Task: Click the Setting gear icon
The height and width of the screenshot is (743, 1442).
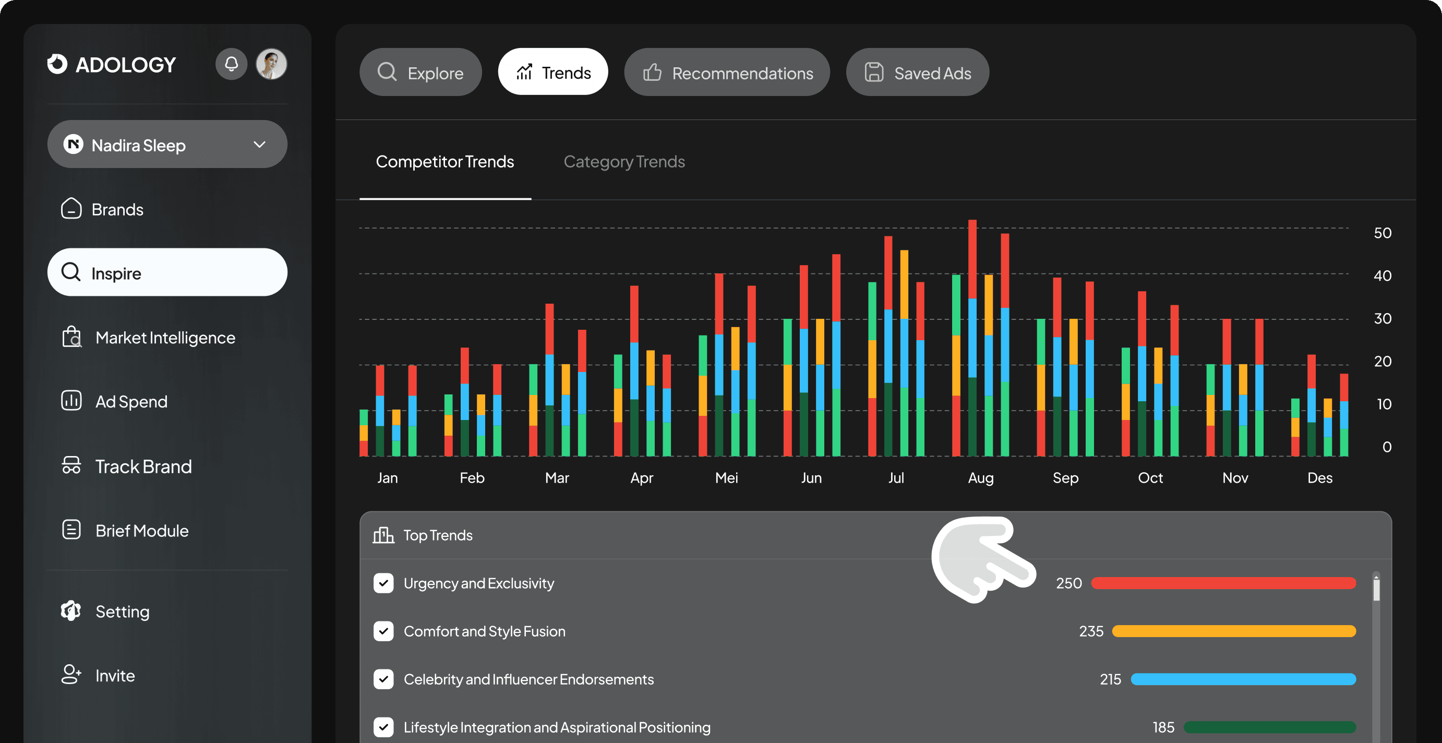Action: pos(71,611)
